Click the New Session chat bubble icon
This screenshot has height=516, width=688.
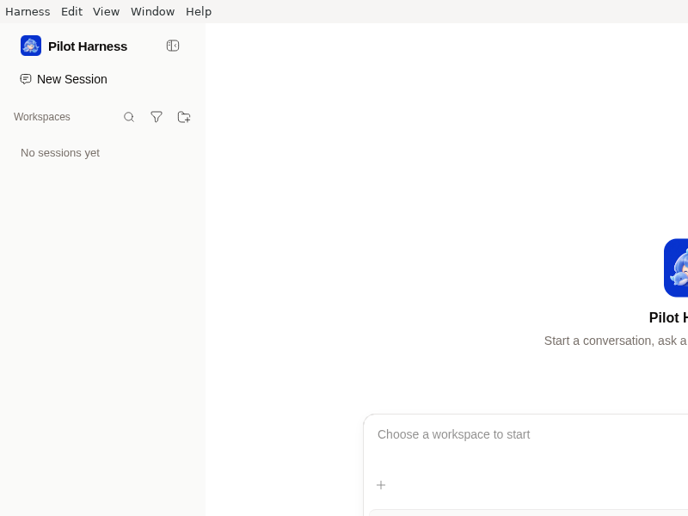(26, 79)
